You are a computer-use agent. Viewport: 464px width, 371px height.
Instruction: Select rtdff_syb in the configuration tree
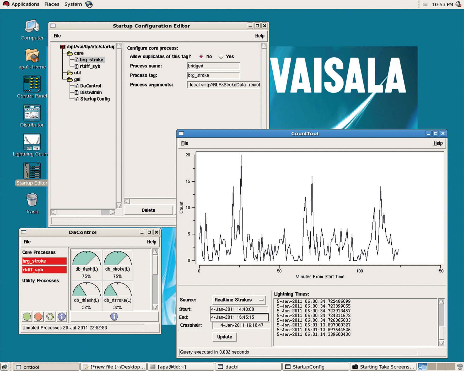(90, 66)
